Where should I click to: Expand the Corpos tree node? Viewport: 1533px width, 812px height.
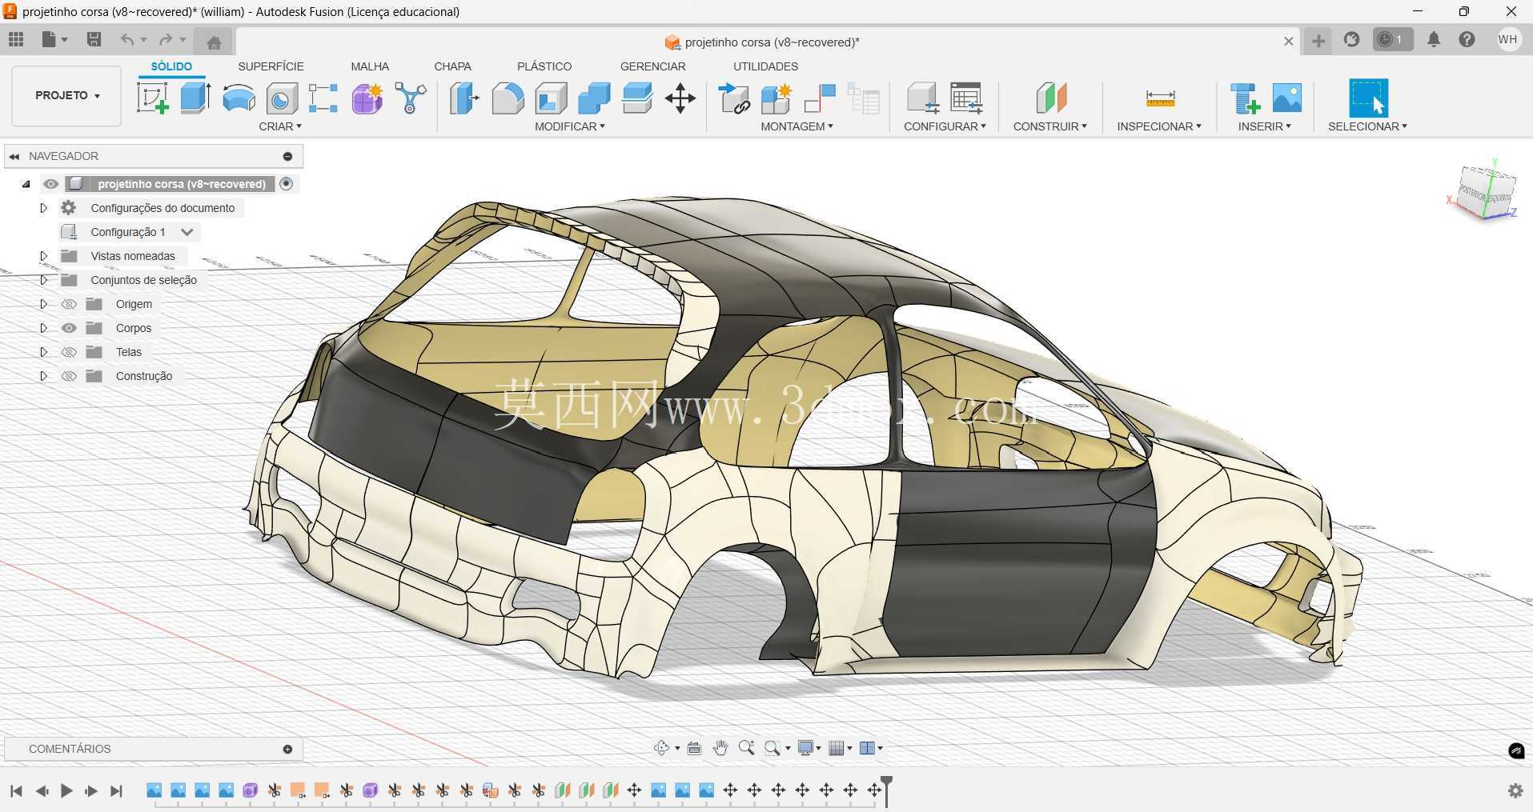(x=44, y=328)
